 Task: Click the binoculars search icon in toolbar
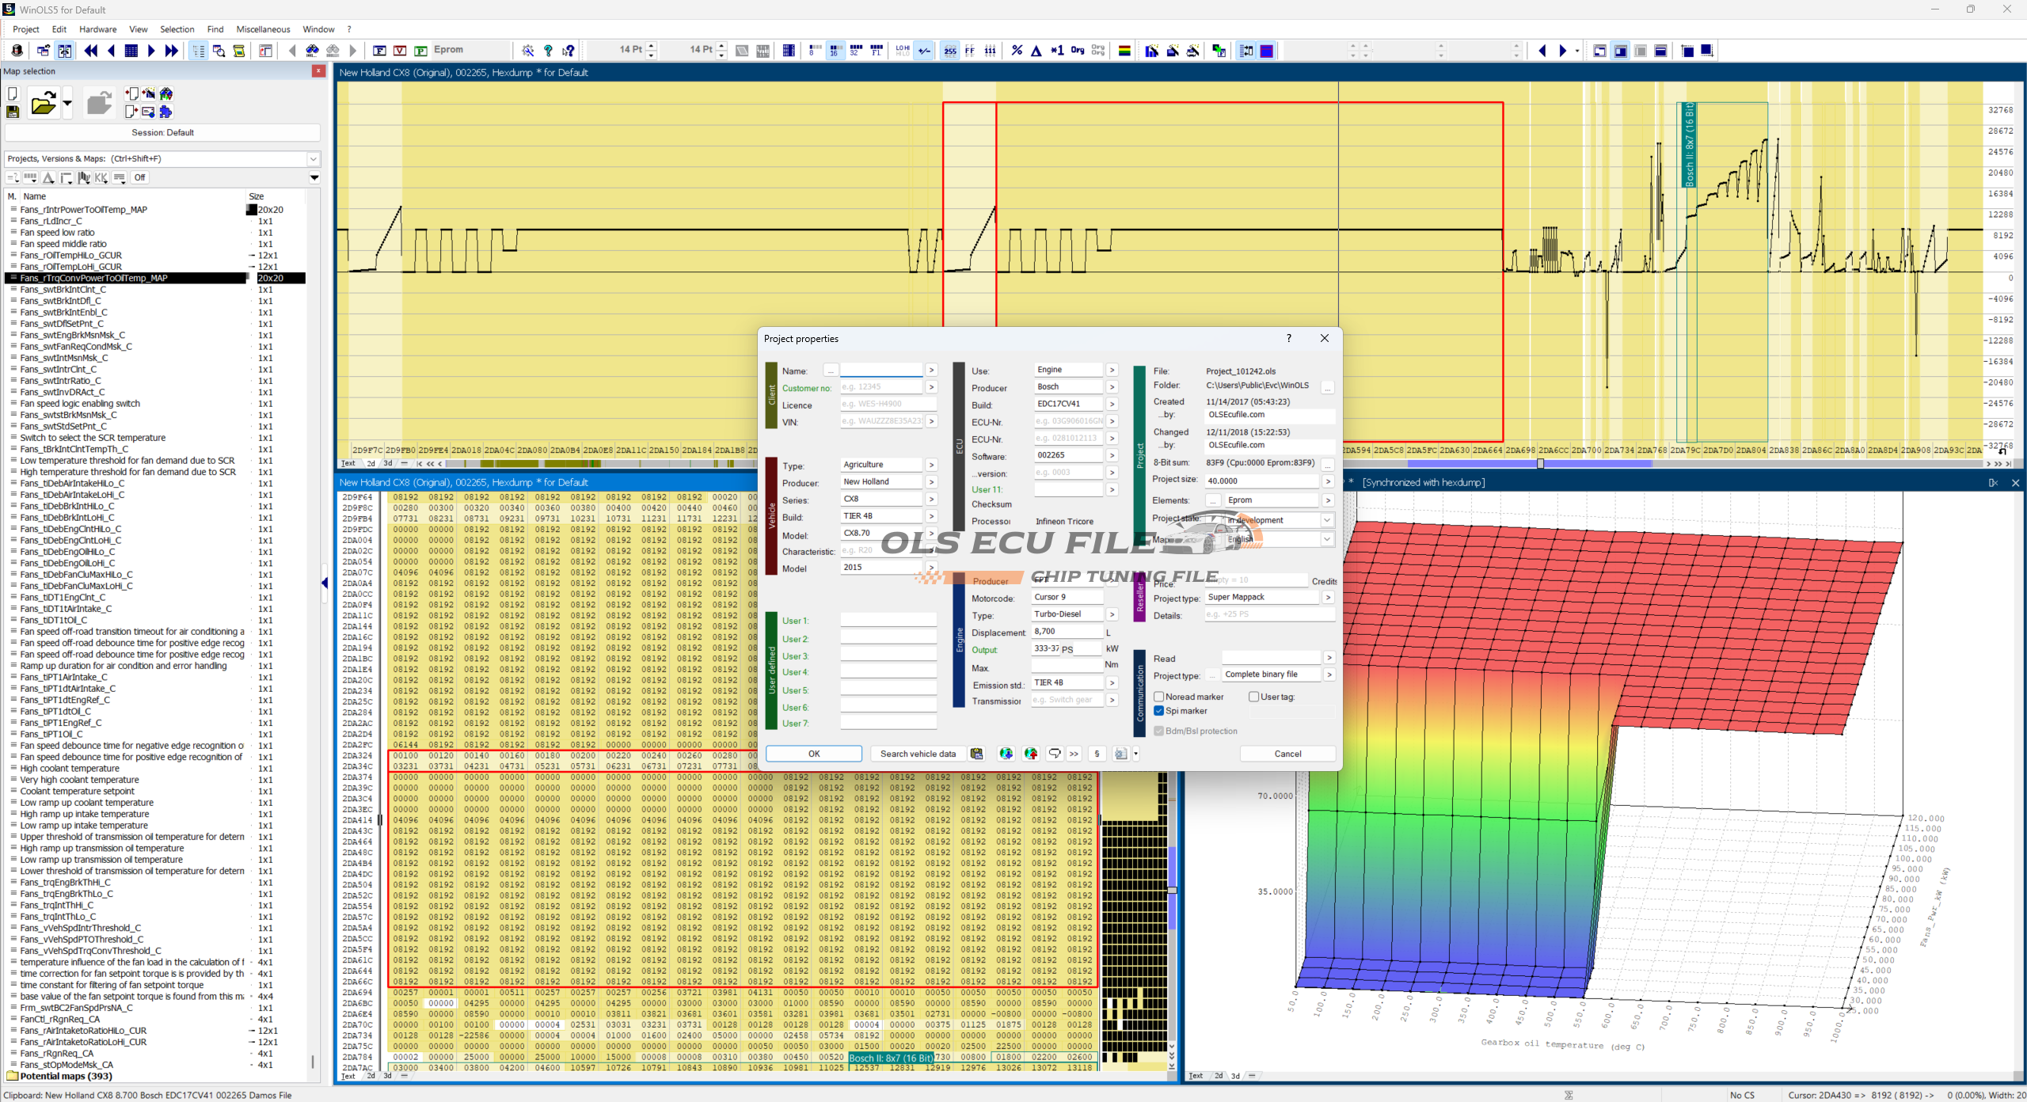coord(312,51)
